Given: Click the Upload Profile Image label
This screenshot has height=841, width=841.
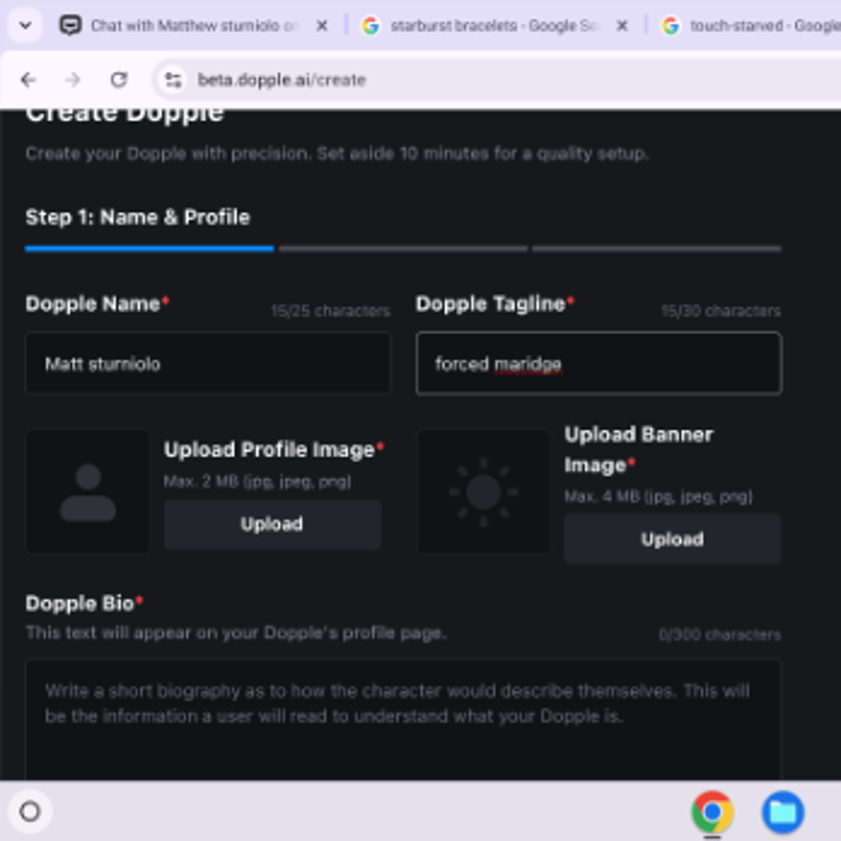Looking at the screenshot, I should 273,450.
